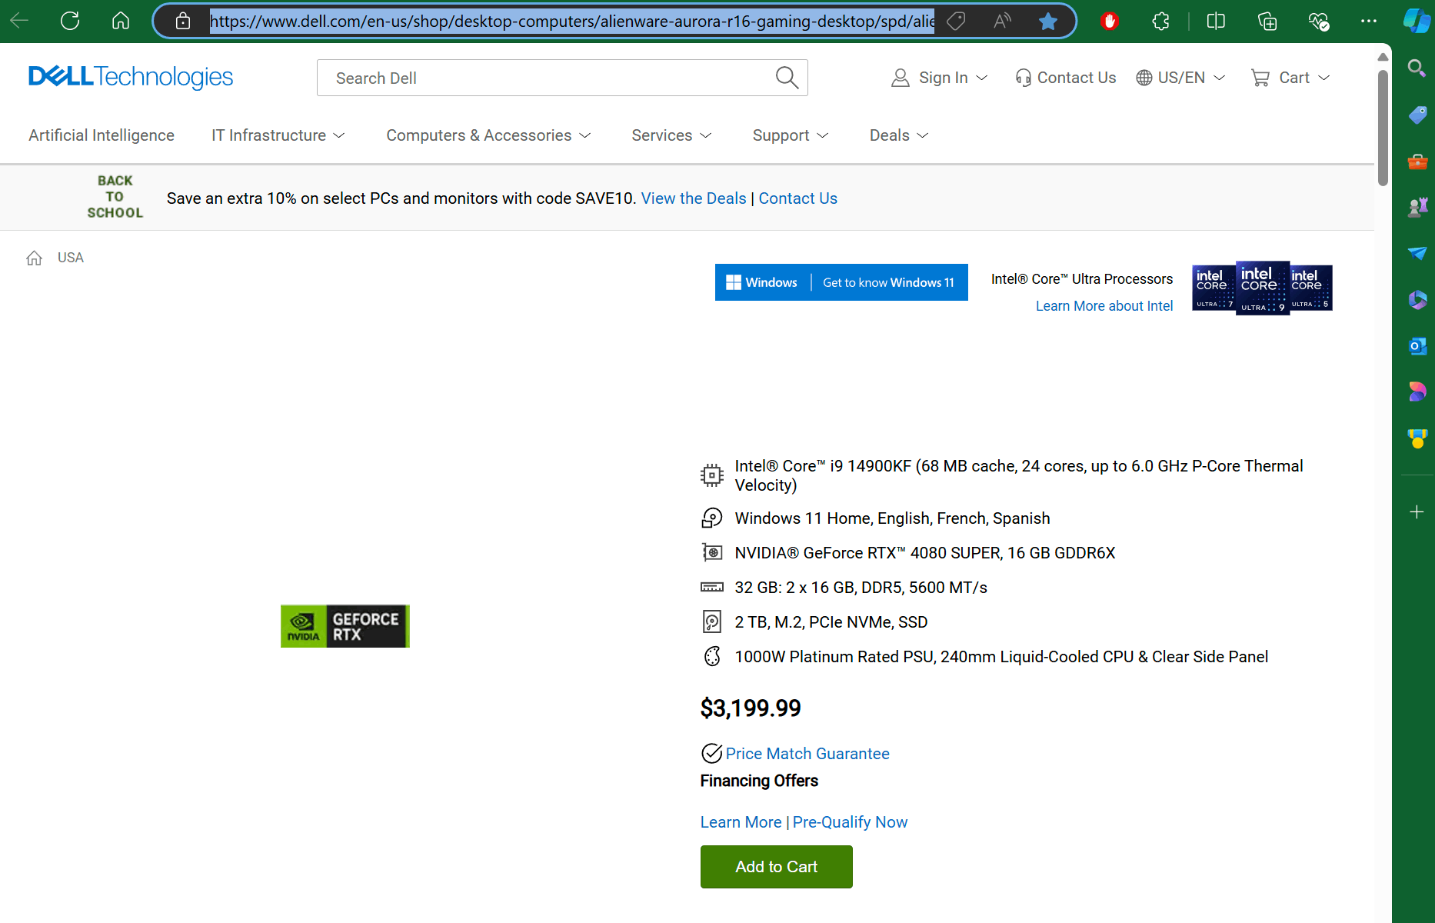The width and height of the screenshot is (1435, 923).
Task: Click the Back to School badge
Action: pyautogui.click(x=115, y=197)
